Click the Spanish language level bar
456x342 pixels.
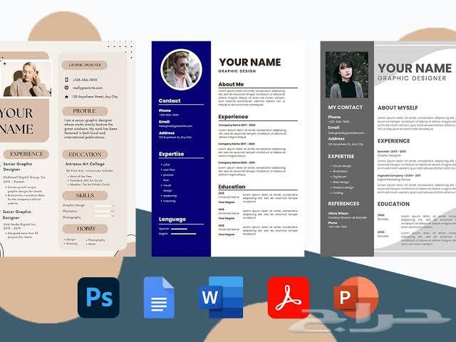(x=179, y=229)
